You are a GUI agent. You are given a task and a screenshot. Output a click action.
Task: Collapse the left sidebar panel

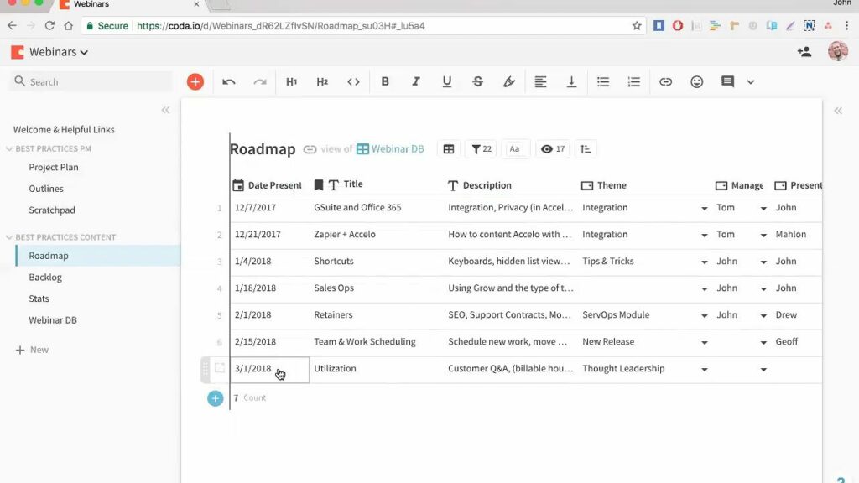pyautogui.click(x=165, y=110)
